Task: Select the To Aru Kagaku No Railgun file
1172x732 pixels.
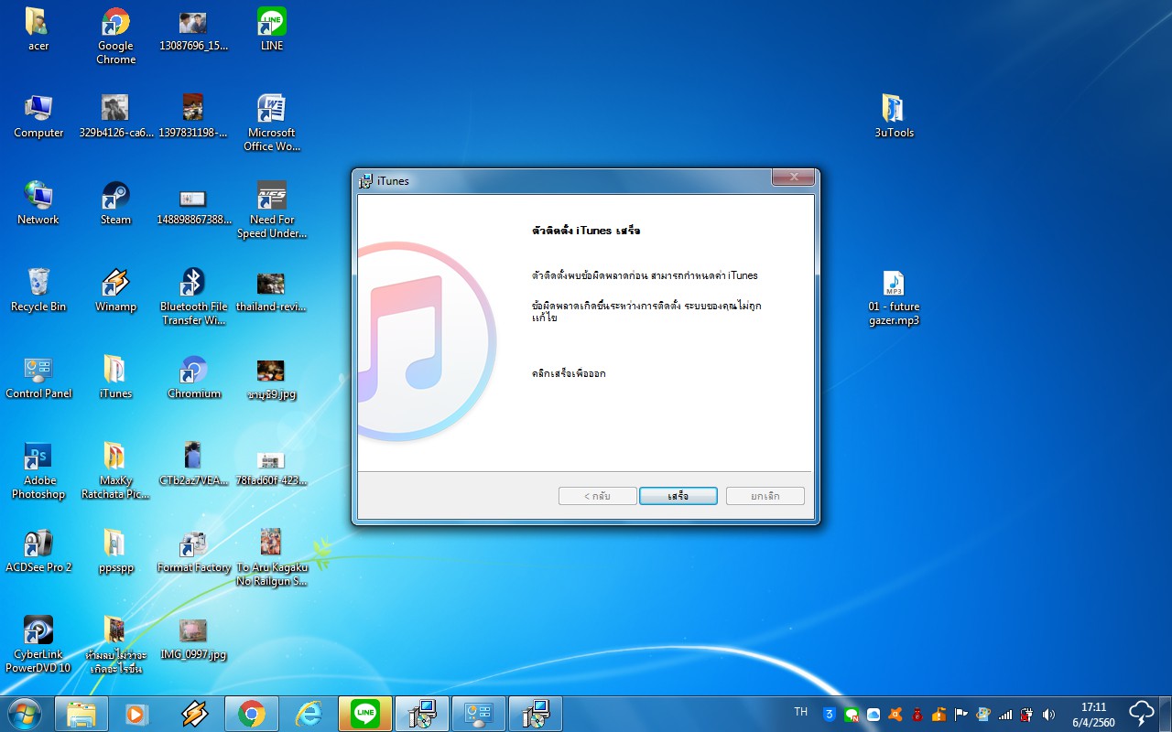Action: click(272, 557)
